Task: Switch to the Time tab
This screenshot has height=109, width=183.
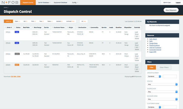Action: pyautogui.click(x=33, y=21)
